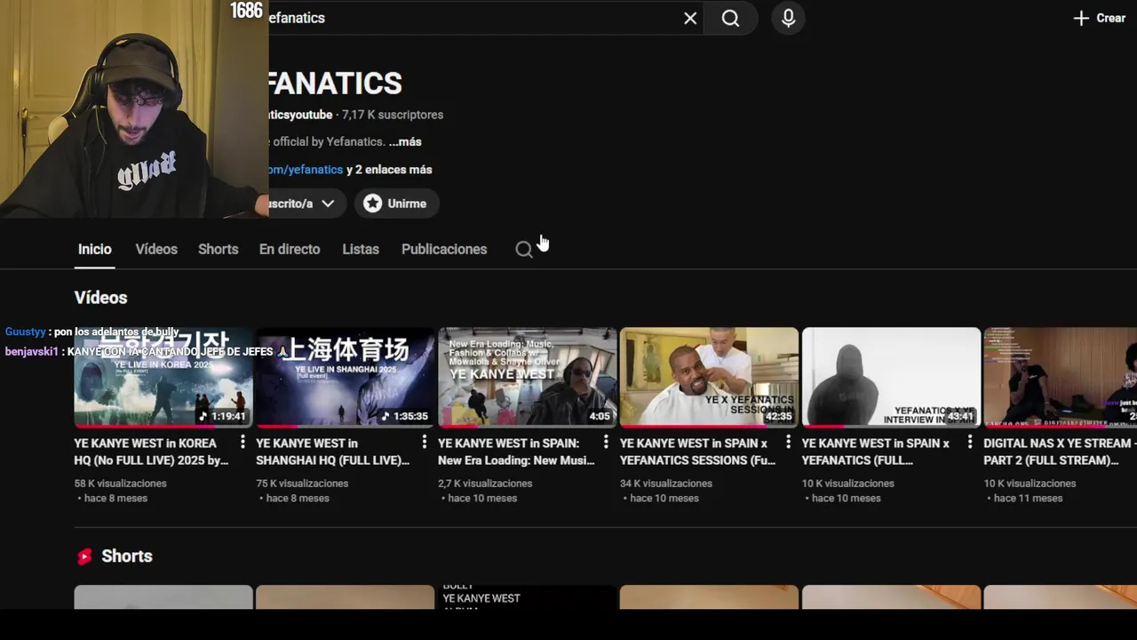Click the 'hace 11 meses' text
The image size is (1137, 640).
(x=1028, y=499)
